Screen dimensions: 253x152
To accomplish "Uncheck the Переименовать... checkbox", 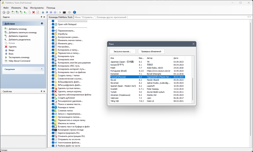I will 53,31.
